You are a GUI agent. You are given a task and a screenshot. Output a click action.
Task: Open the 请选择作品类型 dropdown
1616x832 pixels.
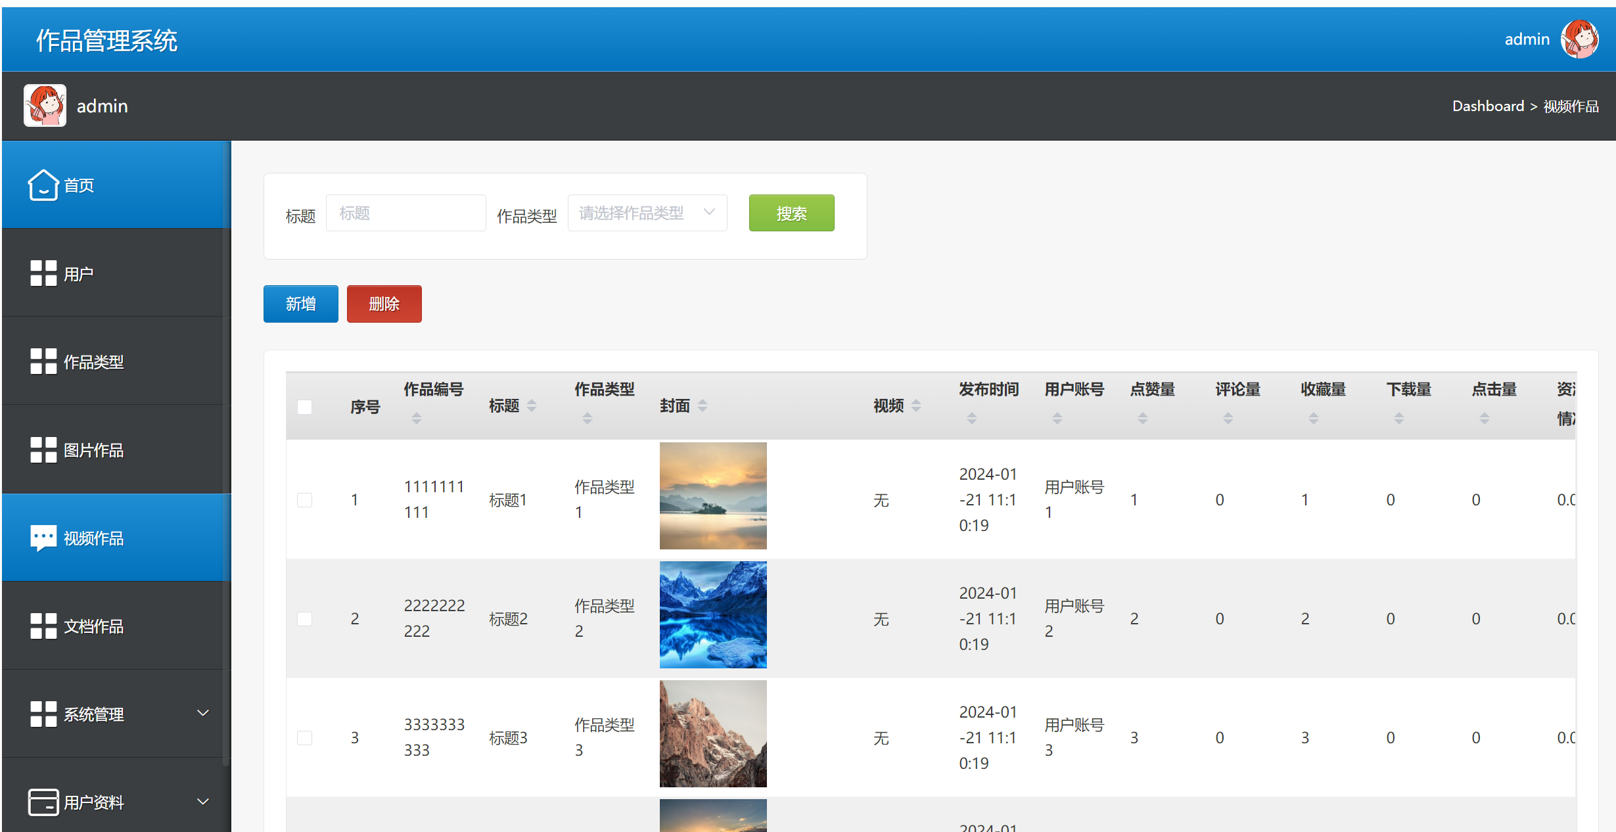(x=647, y=213)
